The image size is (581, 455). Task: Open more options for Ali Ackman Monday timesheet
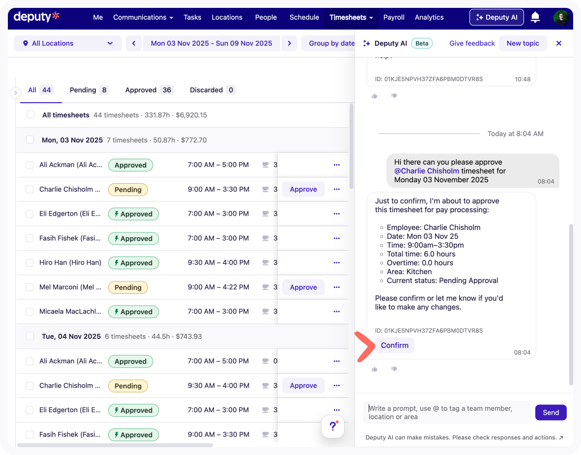pyautogui.click(x=337, y=165)
